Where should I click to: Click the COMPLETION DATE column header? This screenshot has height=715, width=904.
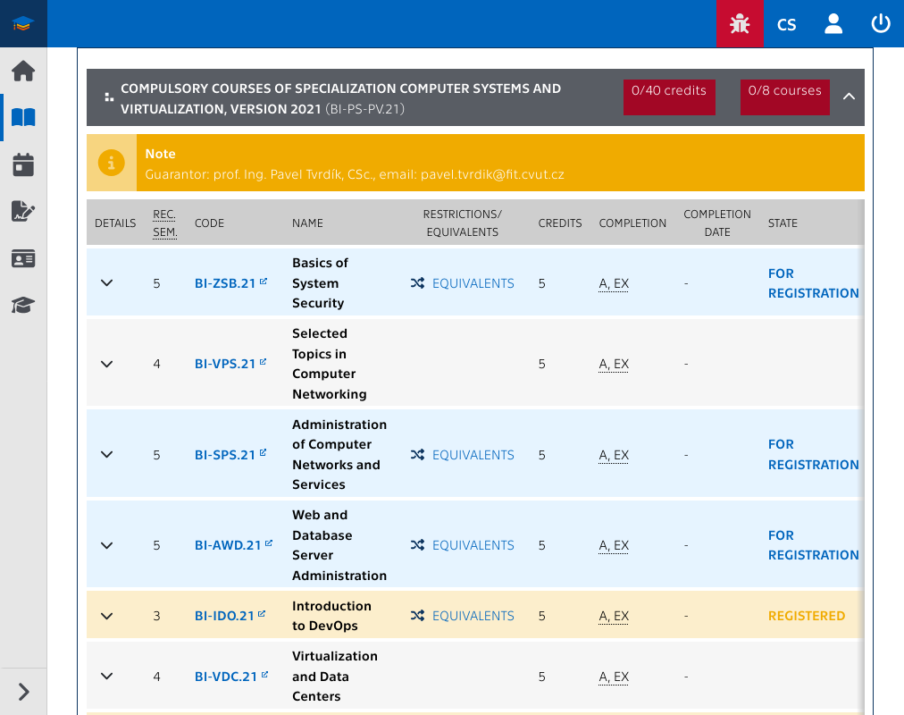point(717,223)
